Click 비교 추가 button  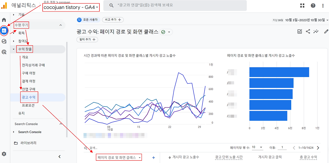(x=113, y=20)
